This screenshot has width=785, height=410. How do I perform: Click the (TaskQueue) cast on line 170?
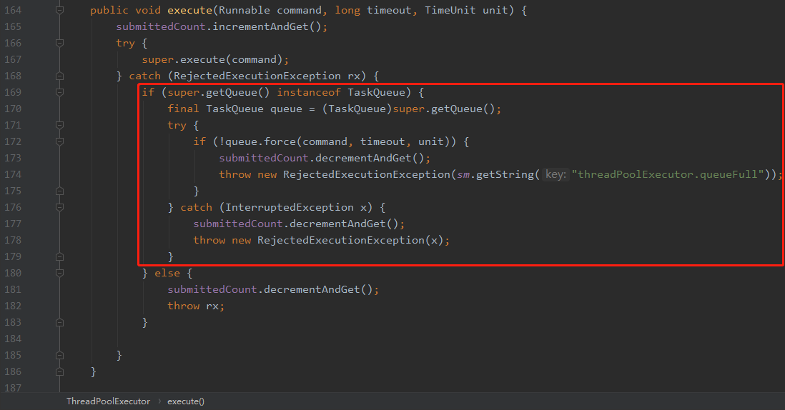click(357, 109)
